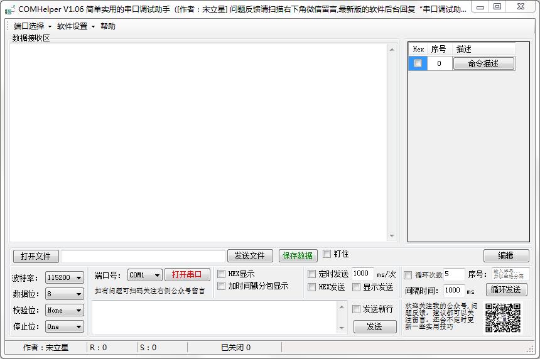Click 打开文件 button

pos(36,256)
